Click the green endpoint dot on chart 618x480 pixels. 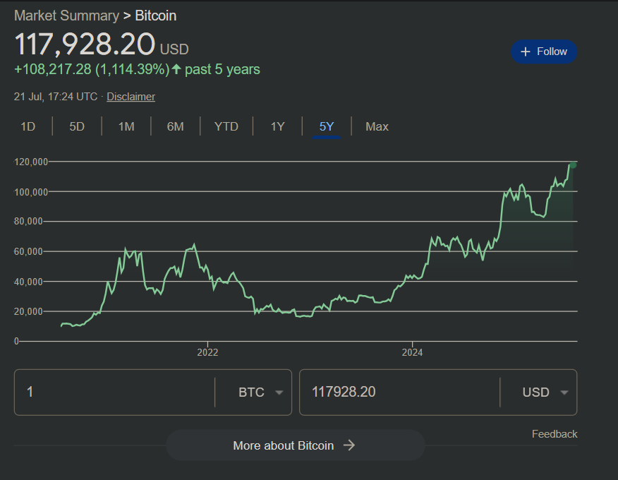[573, 165]
